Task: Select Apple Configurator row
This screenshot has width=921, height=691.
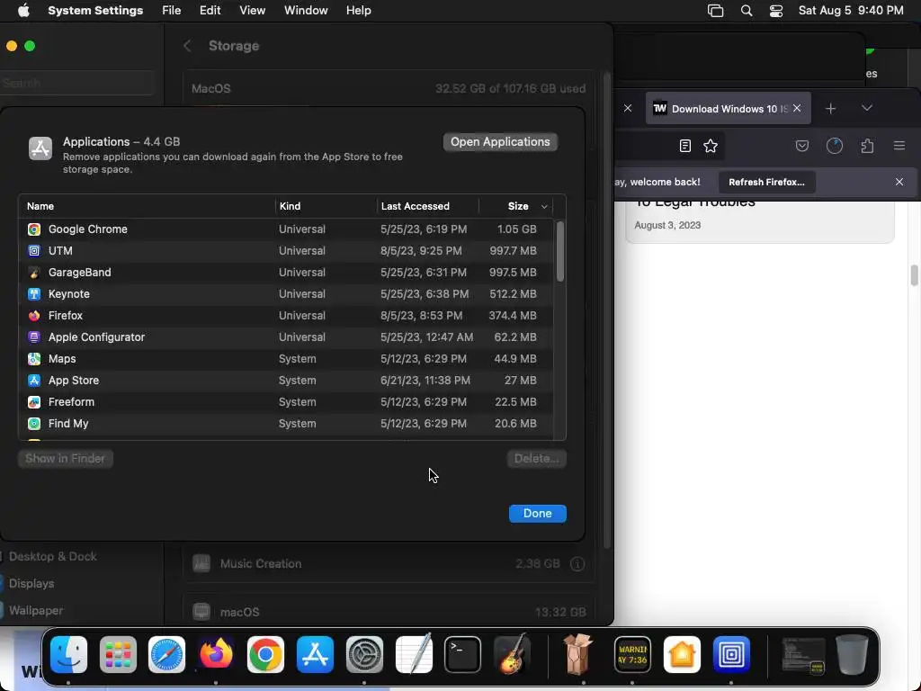Action: (285, 337)
